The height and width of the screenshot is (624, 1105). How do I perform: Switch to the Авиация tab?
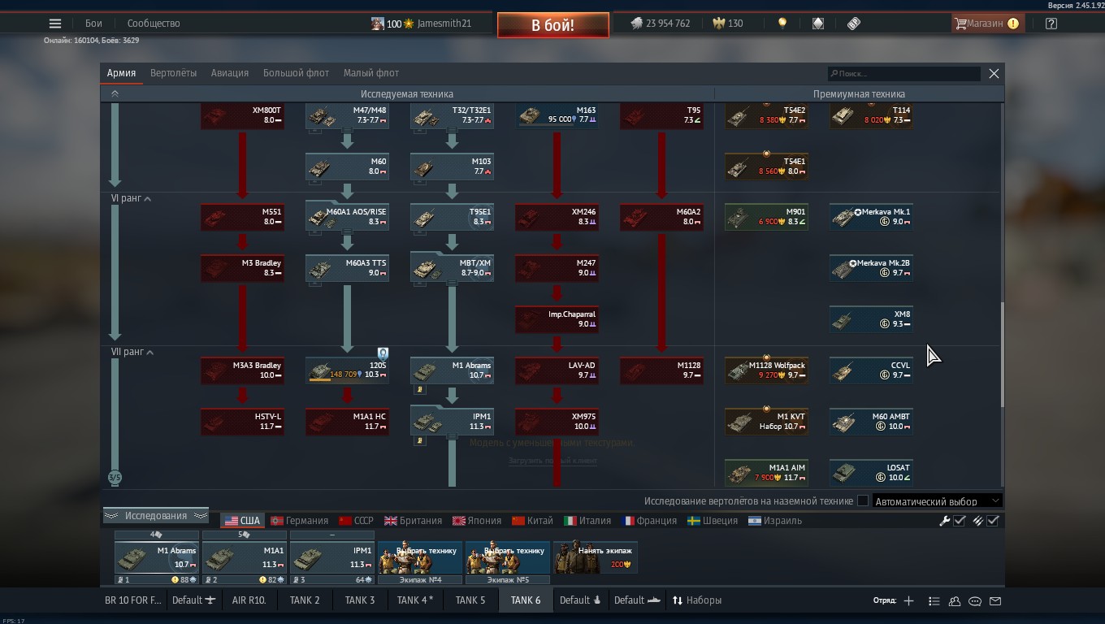point(230,73)
